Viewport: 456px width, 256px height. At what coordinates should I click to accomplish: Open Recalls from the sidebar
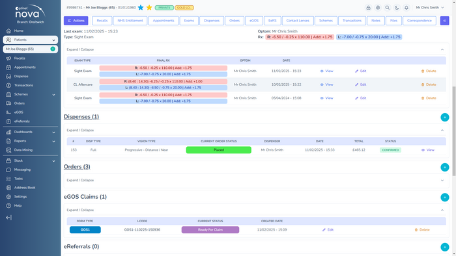(20, 58)
